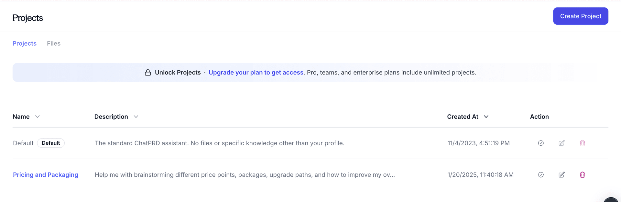
Task: Open the Created At sort chevron
Action: pyautogui.click(x=486, y=117)
